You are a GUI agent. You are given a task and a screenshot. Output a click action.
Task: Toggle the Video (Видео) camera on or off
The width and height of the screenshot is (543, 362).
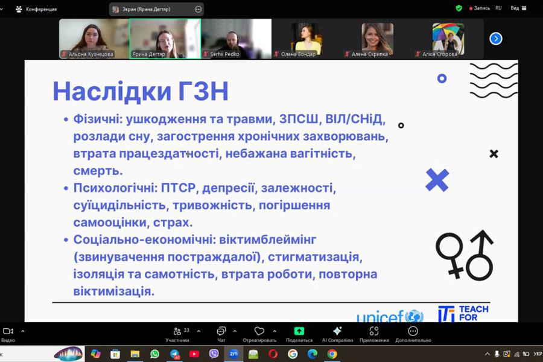(x=8, y=332)
